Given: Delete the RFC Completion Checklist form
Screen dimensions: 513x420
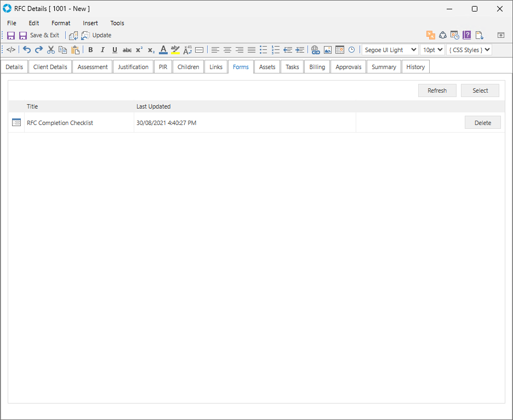Looking at the screenshot, I should (x=482, y=123).
